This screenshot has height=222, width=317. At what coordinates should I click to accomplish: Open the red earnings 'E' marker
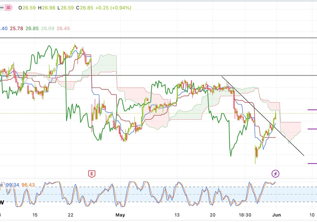(x=92, y=173)
